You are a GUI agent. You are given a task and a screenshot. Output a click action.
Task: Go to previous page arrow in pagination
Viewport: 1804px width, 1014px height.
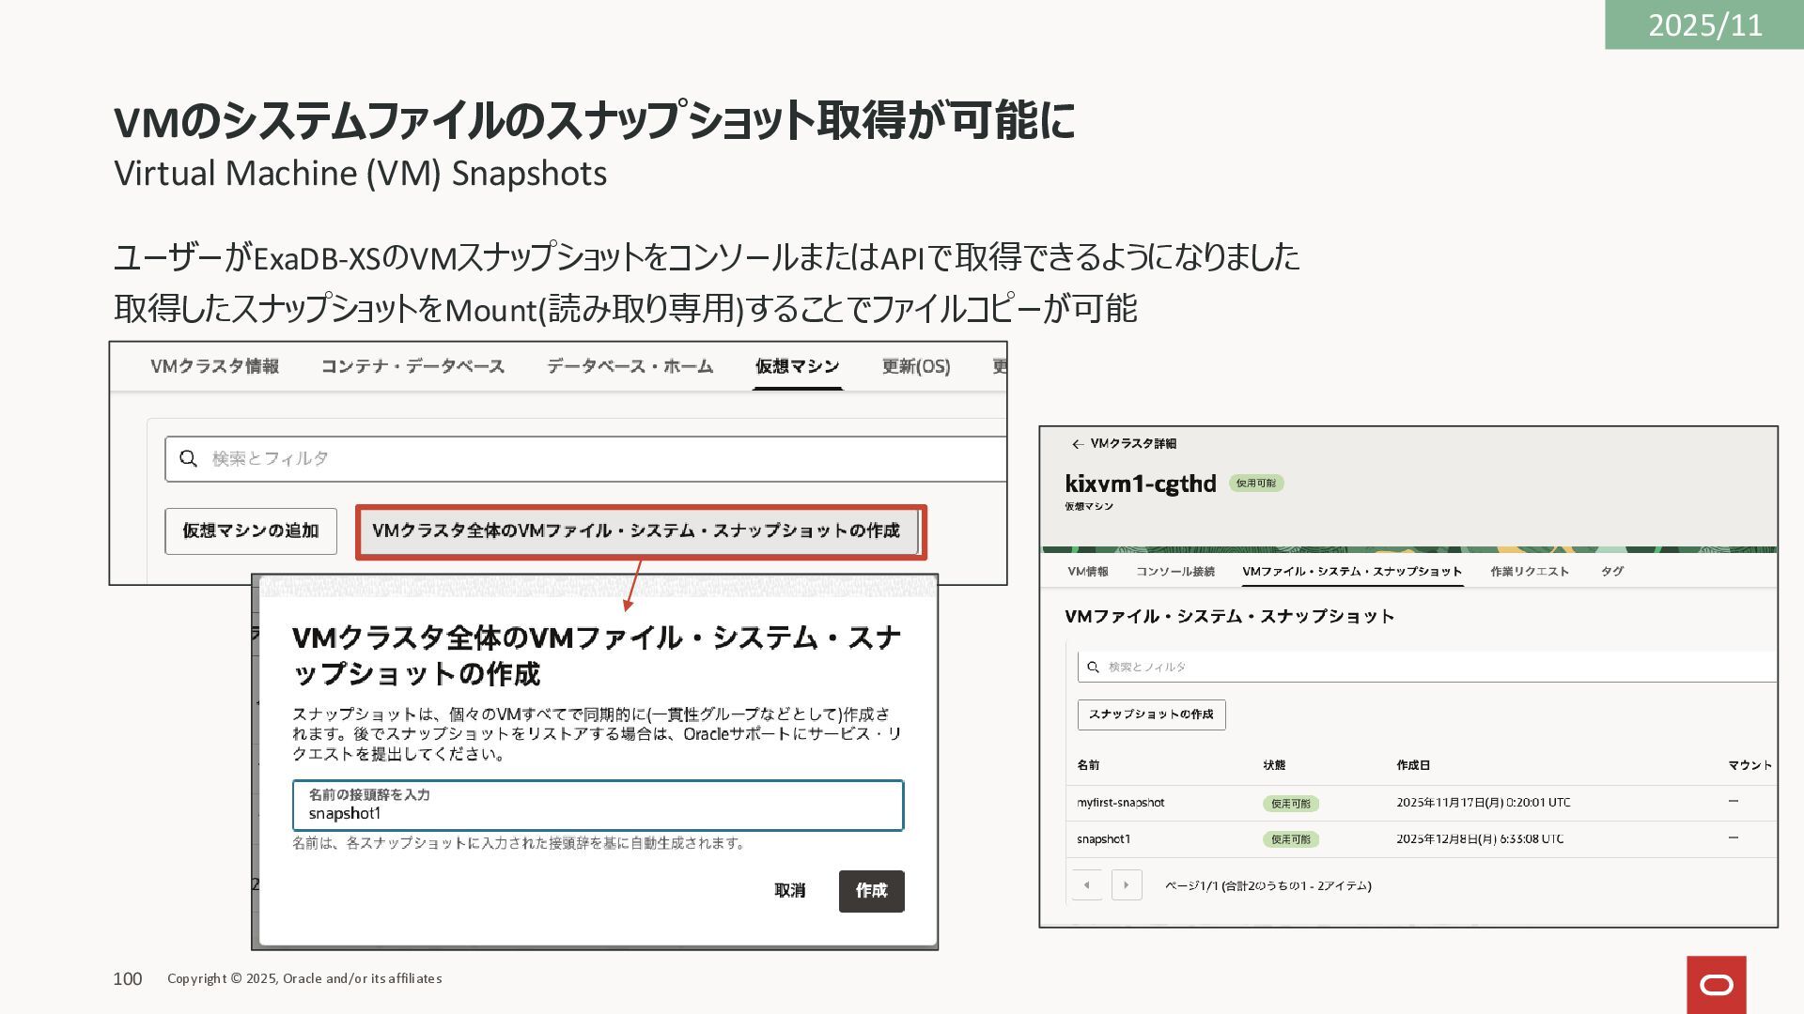click(1087, 884)
